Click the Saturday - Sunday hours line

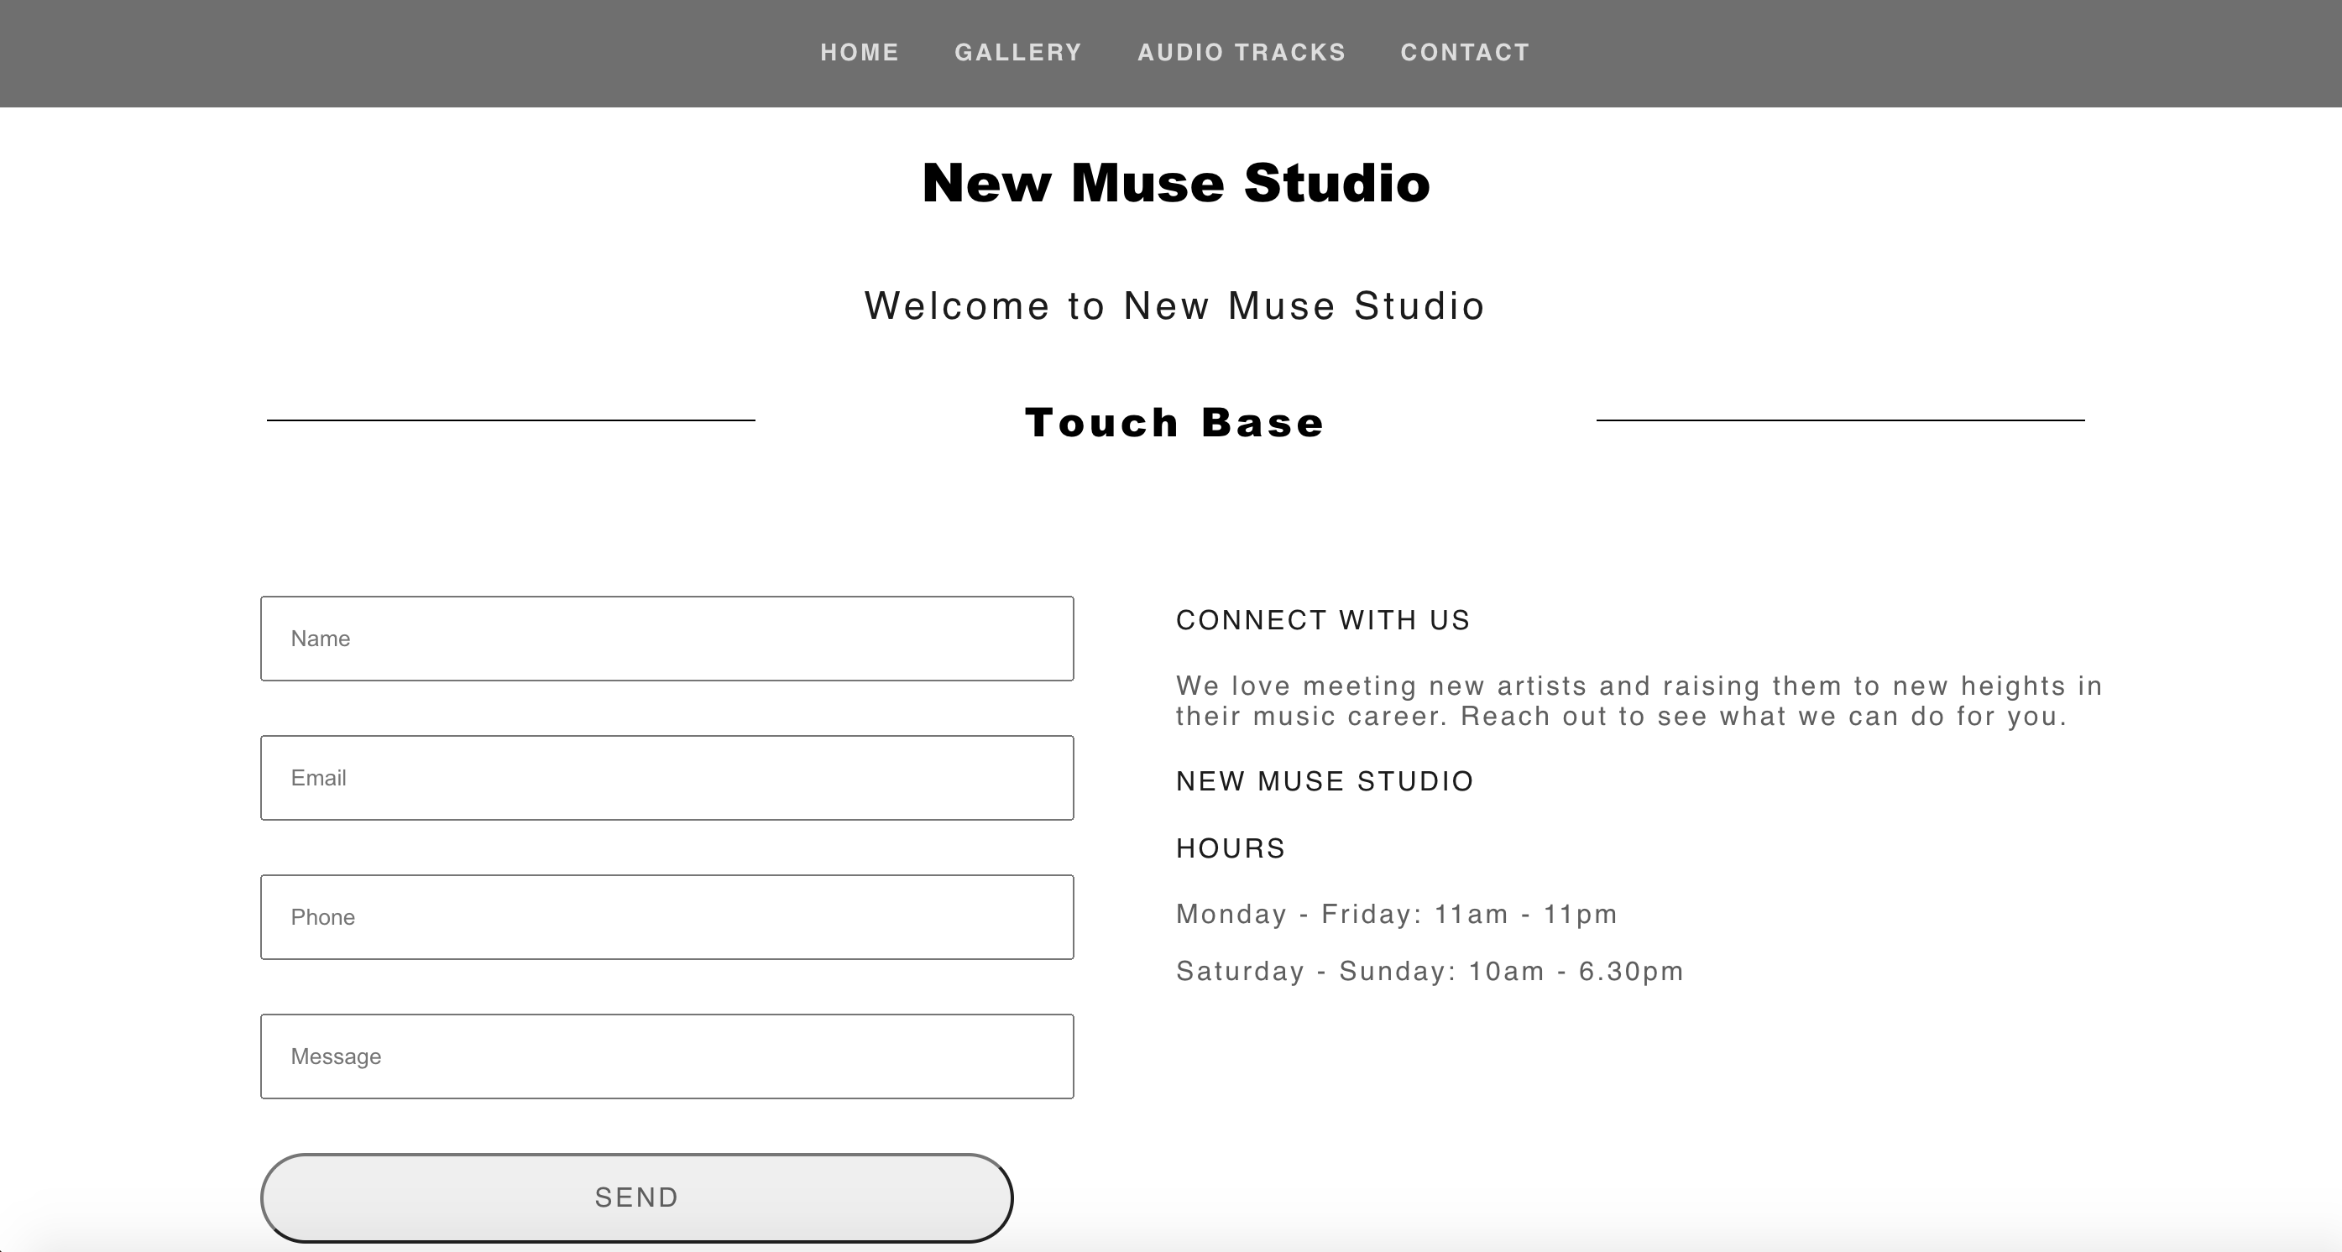[1430, 971]
